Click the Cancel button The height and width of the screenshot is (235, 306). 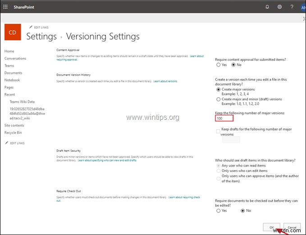[292, 227]
